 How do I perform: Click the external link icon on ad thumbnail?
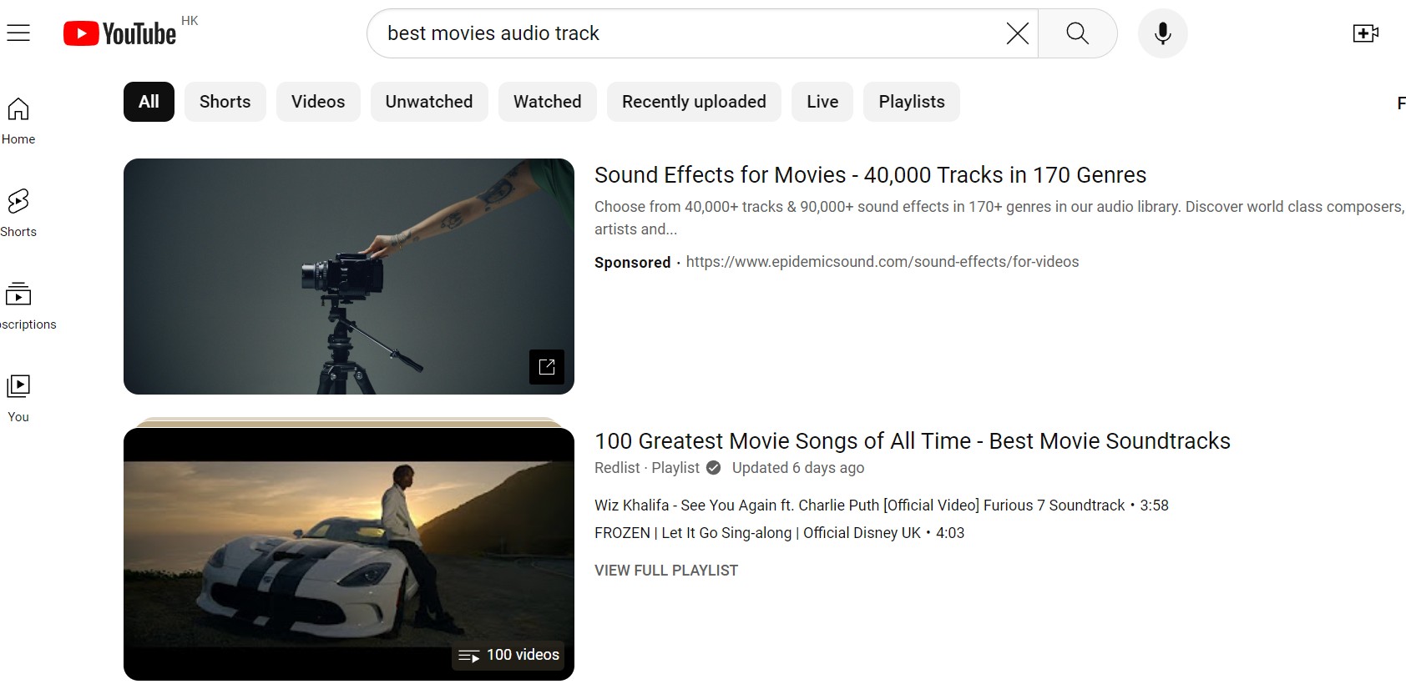tap(547, 367)
